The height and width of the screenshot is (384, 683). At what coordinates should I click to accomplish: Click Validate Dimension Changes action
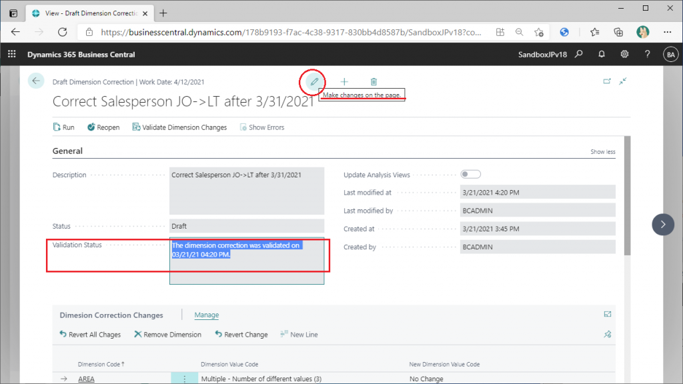[x=179, y=127]
